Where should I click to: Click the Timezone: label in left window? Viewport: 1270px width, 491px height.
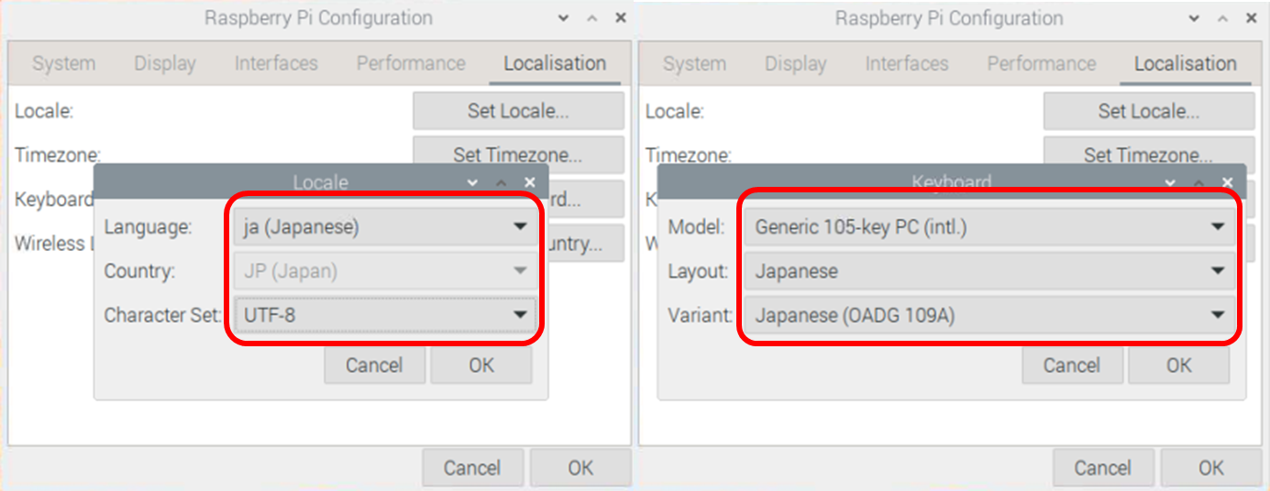click(58, 155)
